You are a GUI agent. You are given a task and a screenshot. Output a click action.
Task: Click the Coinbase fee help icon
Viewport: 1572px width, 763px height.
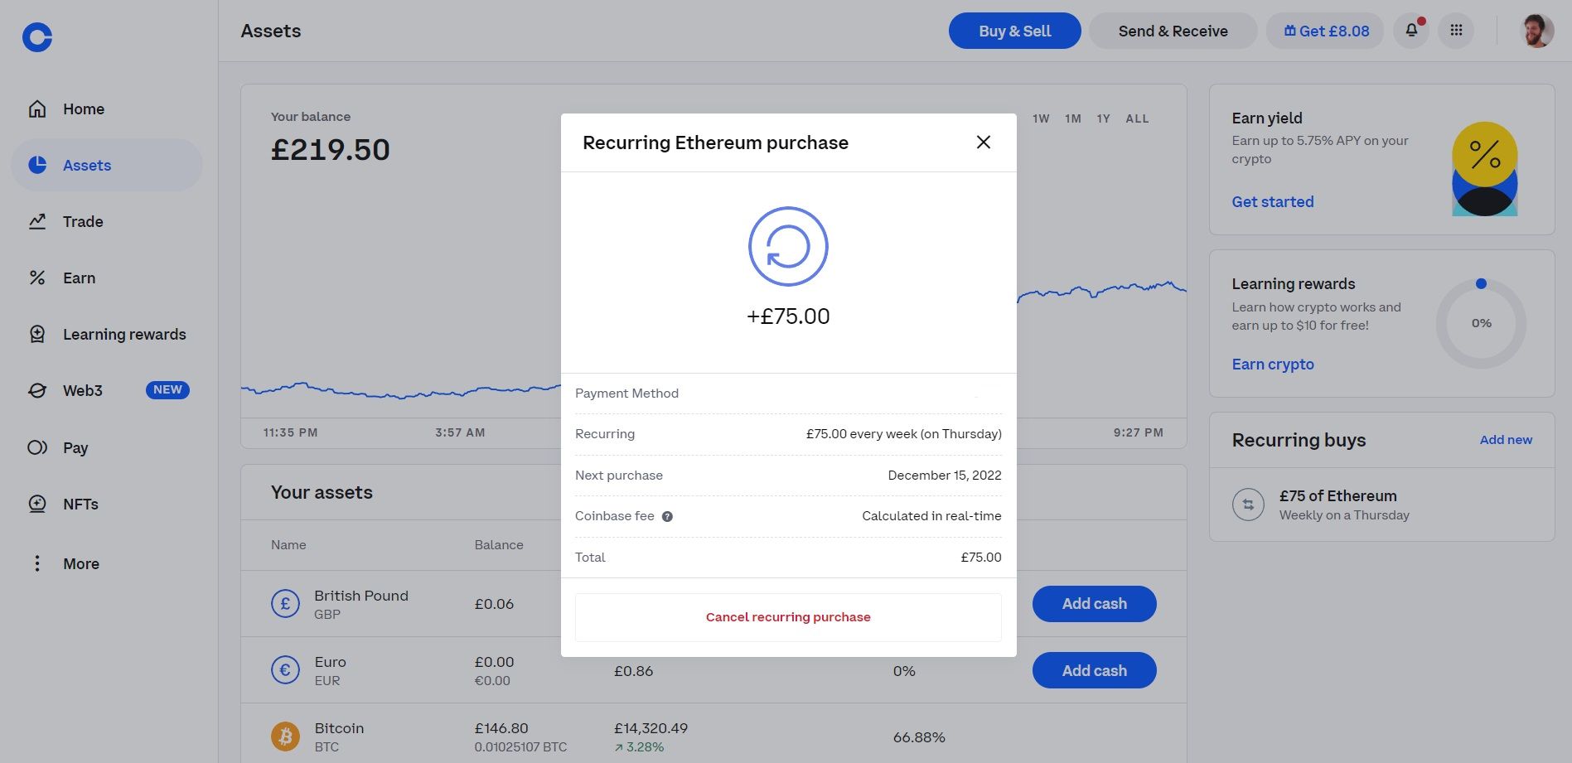667,516
